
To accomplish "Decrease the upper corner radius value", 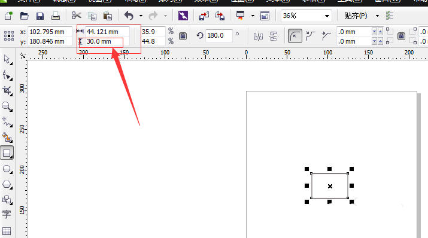I will point(375,32).
